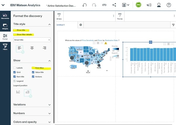
Task: Enable the Labels checkbox
Action: [x=15, y=68]
